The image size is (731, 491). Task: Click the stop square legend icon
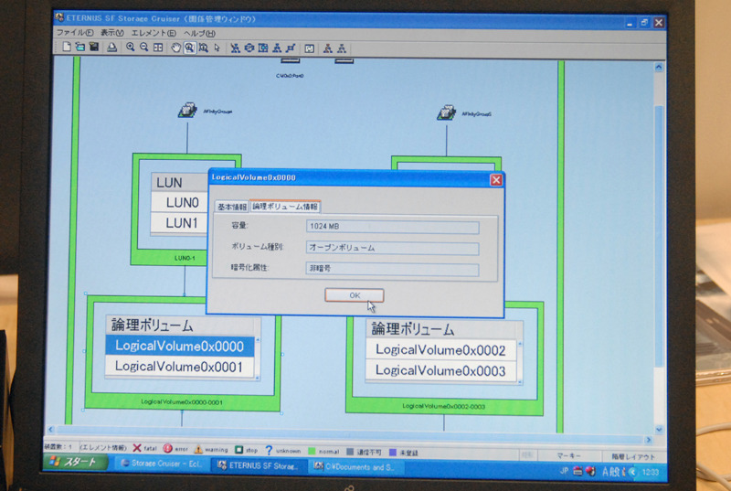(239, 450)
